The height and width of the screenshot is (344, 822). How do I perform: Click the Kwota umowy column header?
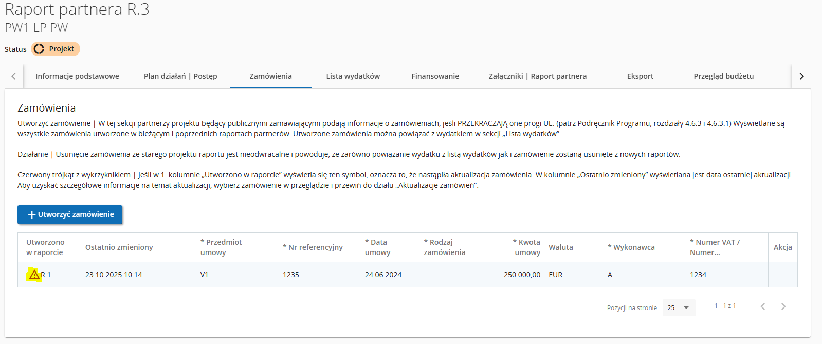tap(527, 247)
